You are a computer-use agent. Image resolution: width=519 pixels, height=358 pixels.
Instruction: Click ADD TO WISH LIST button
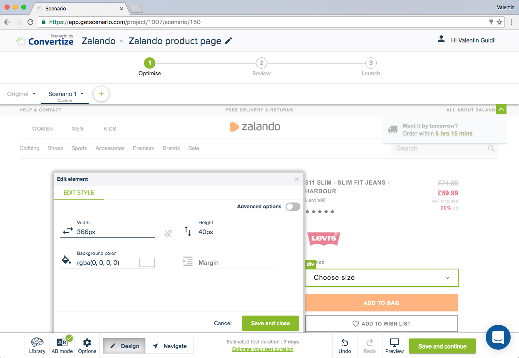(x=382, y=323)
